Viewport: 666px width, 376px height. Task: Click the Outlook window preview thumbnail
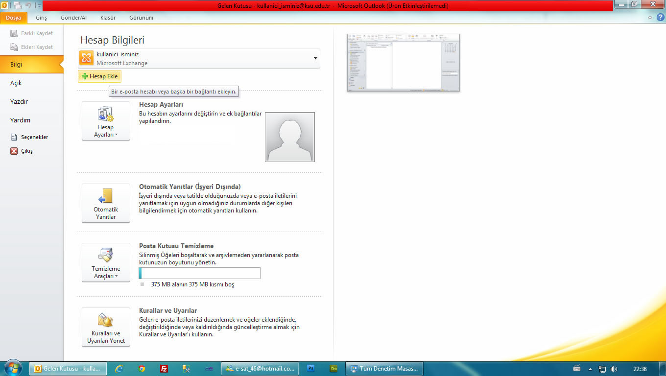(404, 63)
